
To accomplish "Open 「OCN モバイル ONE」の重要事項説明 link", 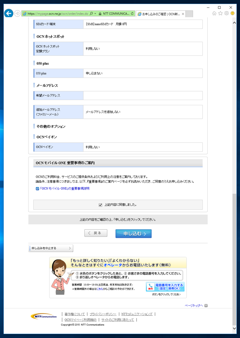I will coord(65,188).
